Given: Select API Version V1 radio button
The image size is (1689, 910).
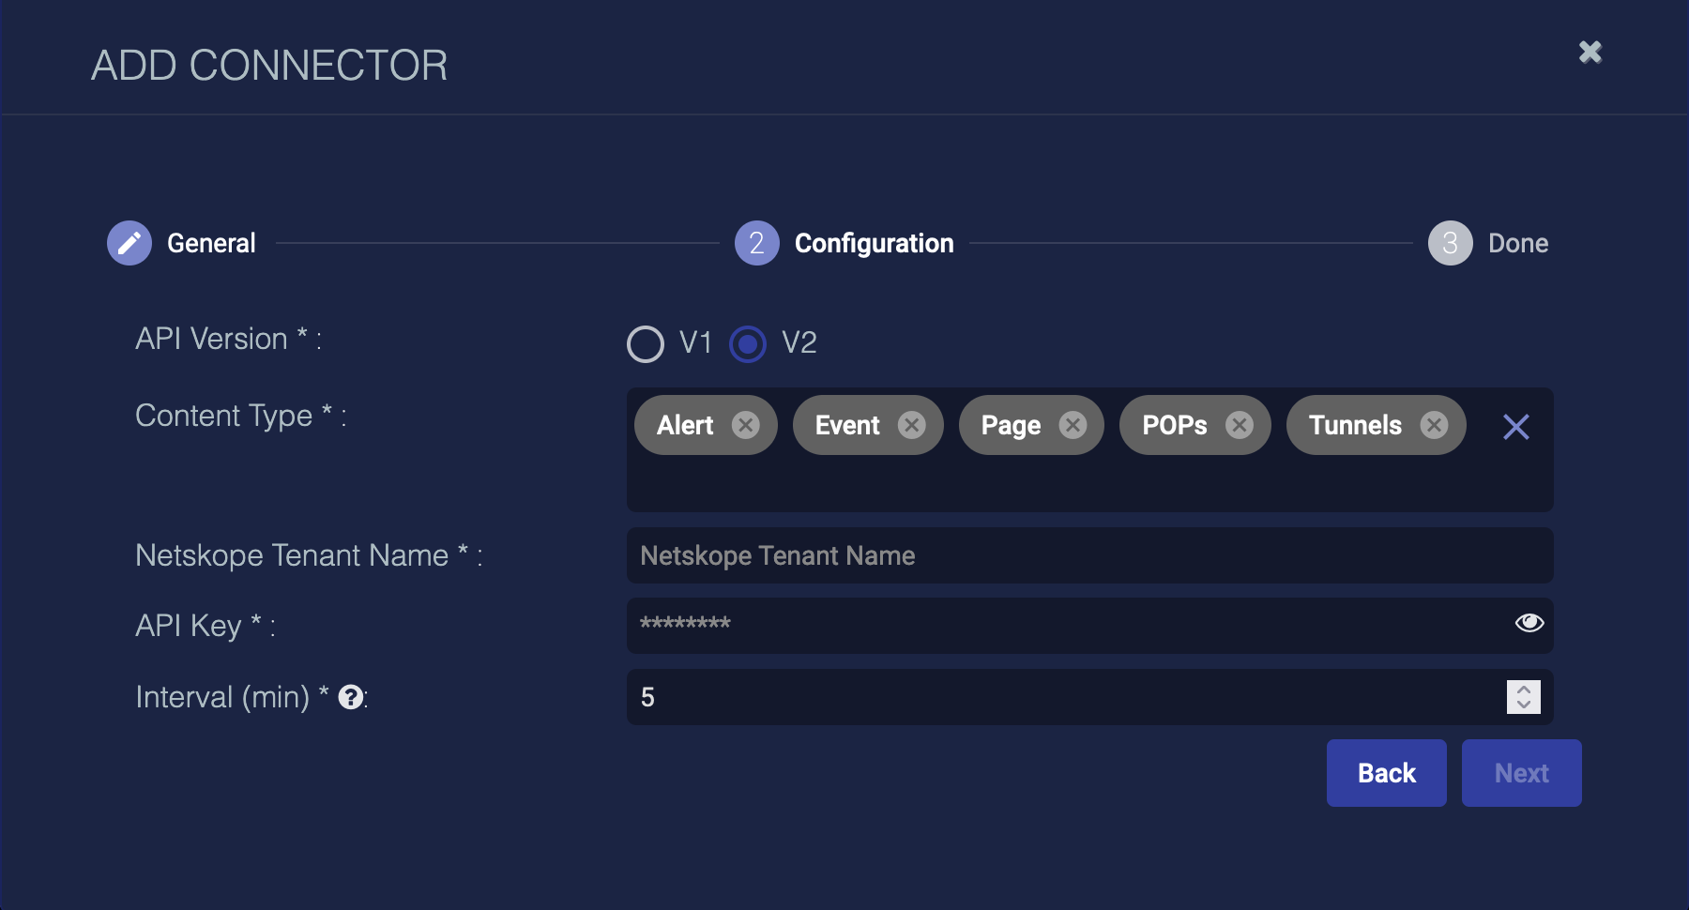Looking at the screenshot, I should pyautogui.click(x=646, y=343).
